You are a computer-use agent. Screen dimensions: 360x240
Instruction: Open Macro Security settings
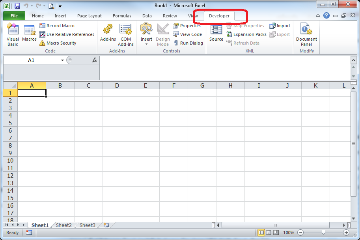point(58,43)
